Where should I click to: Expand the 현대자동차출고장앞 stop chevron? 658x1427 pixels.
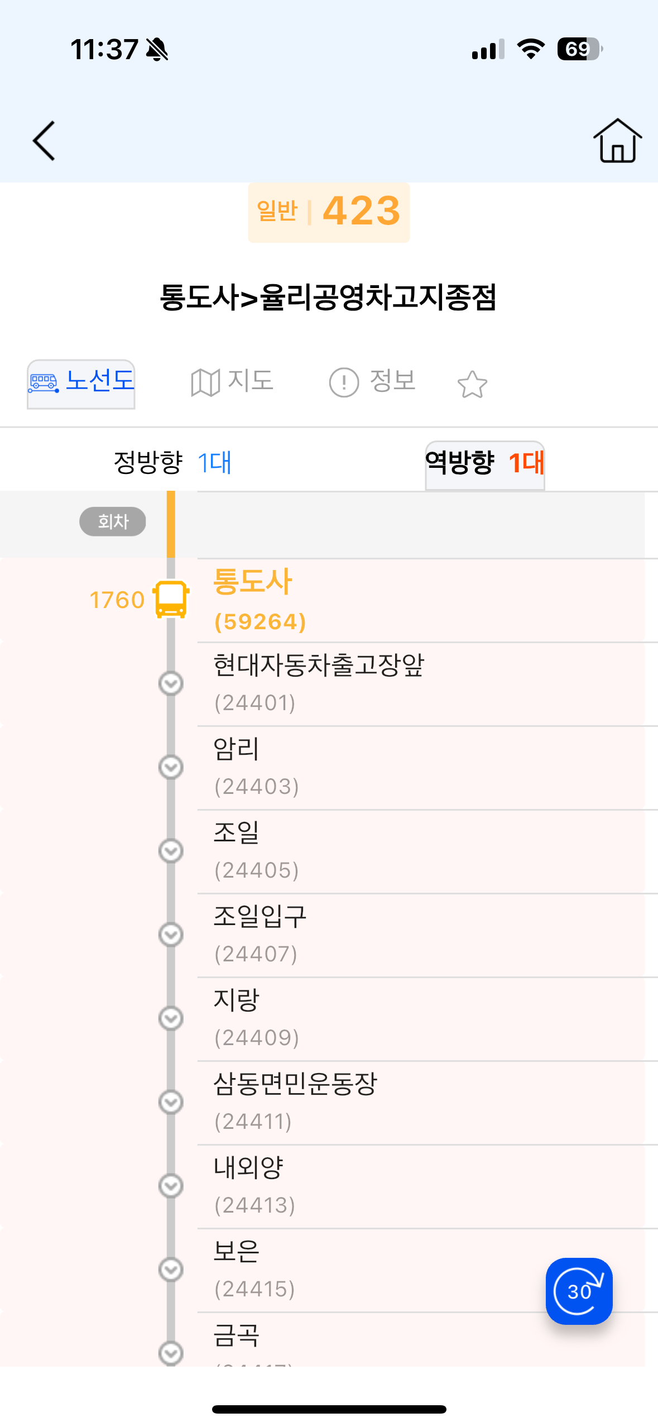171,683
